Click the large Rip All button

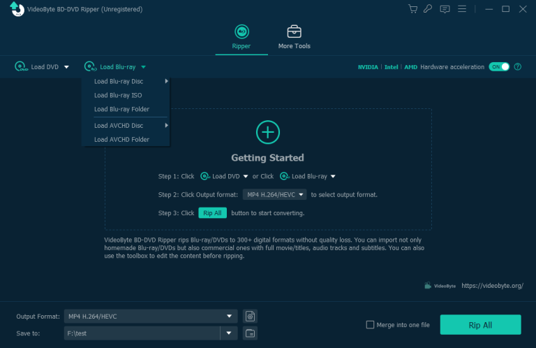[480, 325]
